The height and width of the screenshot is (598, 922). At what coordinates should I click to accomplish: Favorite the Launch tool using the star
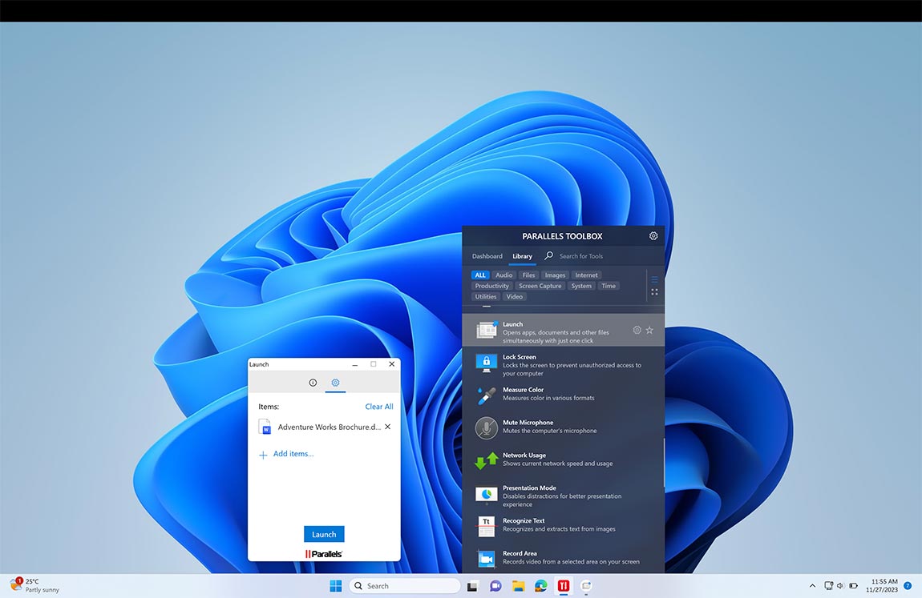pos(649,330)
